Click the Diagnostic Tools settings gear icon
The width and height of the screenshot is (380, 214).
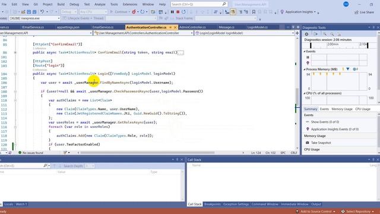306,34
